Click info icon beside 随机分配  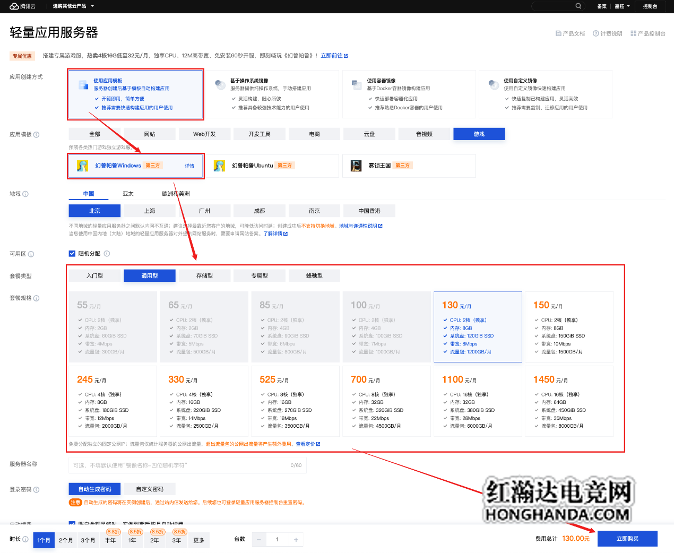(107, 254)
